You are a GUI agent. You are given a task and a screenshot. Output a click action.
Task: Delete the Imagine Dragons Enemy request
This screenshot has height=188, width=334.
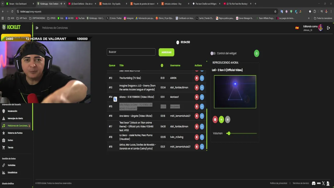click(x=197, y=87)
